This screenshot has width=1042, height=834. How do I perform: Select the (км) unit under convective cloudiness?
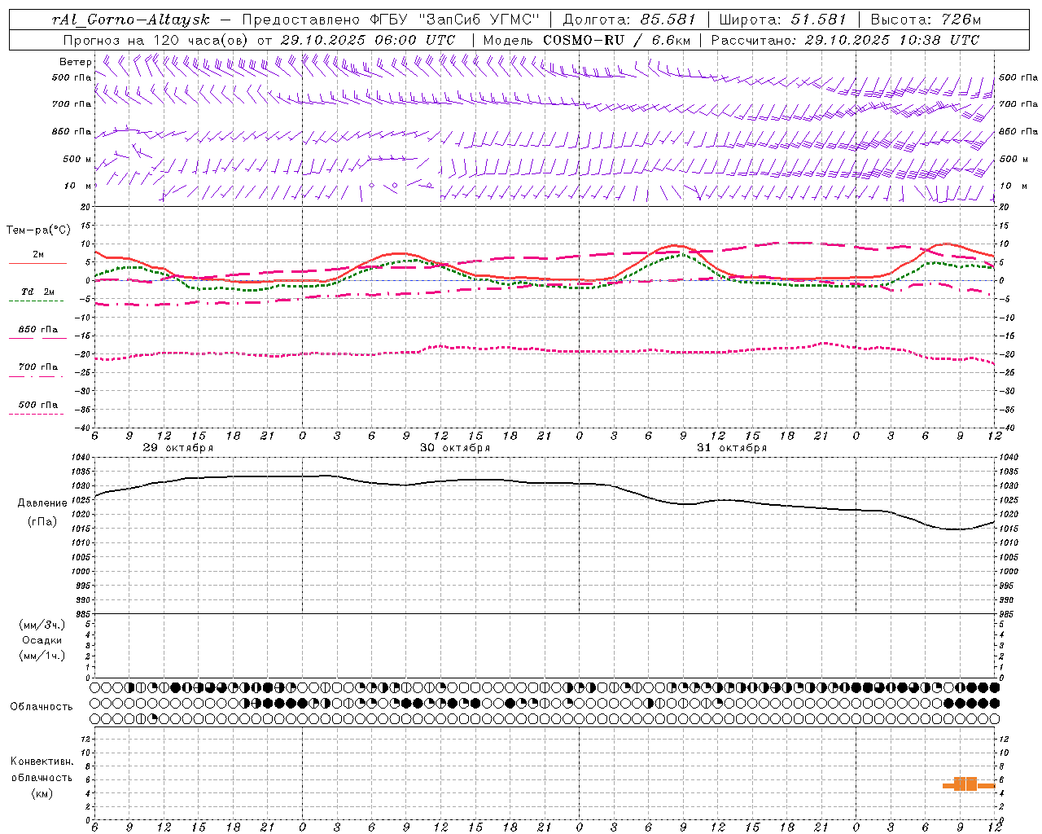42,793
